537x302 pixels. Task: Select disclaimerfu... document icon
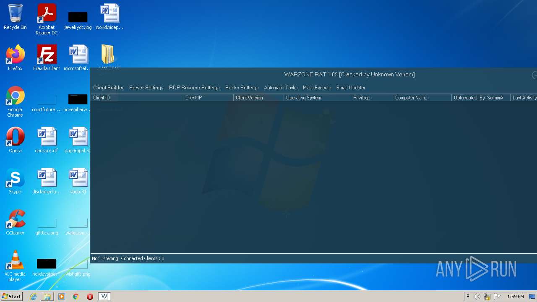47,181
